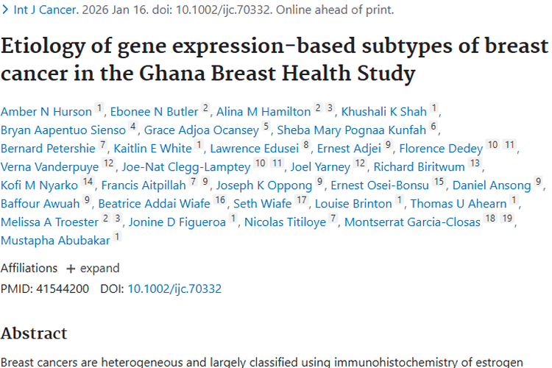552x368 pixels.
Task: Open Verna Vanderpuye author link
Action: tap(49, 166)
